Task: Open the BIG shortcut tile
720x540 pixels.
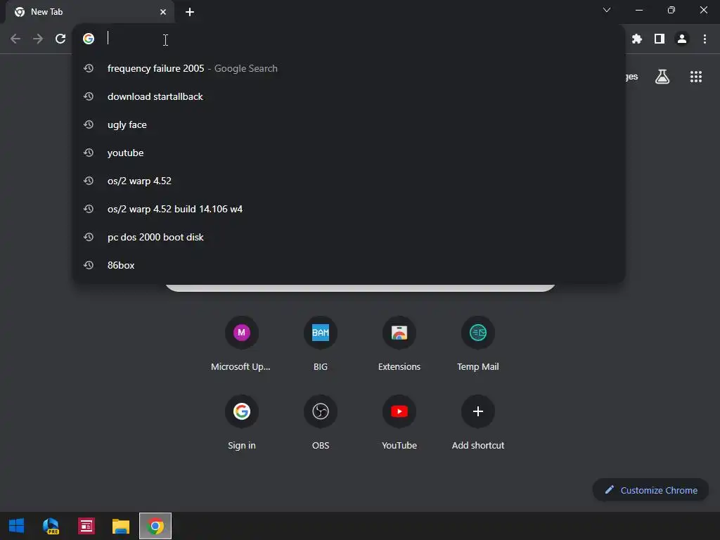Action: pyautogui.click(x=321, y=345)
